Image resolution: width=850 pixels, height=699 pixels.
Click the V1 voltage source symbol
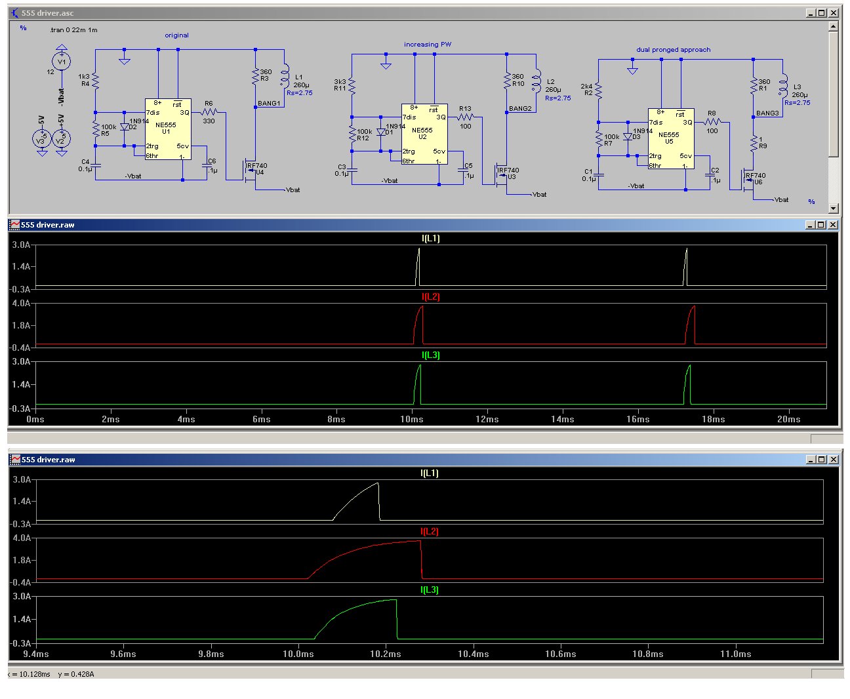(61, 62)
